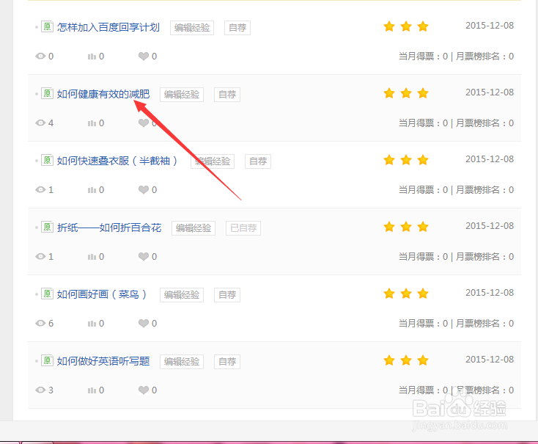Click date 2015-12-08 of 如何画好画
This screenshot has height=444, width=538.
(x=490, y=292)
